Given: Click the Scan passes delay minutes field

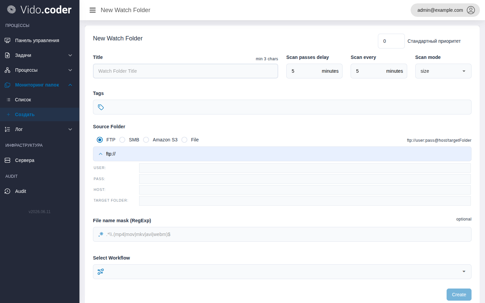Looking at the screenshot, I should (x=314, y=71).
